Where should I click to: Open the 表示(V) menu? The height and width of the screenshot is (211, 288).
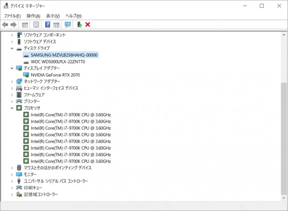[53, 16]
